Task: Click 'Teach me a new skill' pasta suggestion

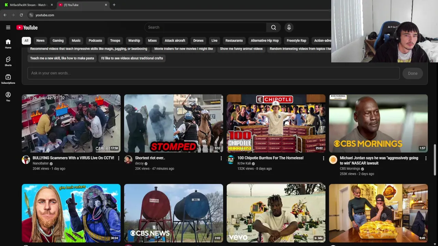Action: pos(62,58)
